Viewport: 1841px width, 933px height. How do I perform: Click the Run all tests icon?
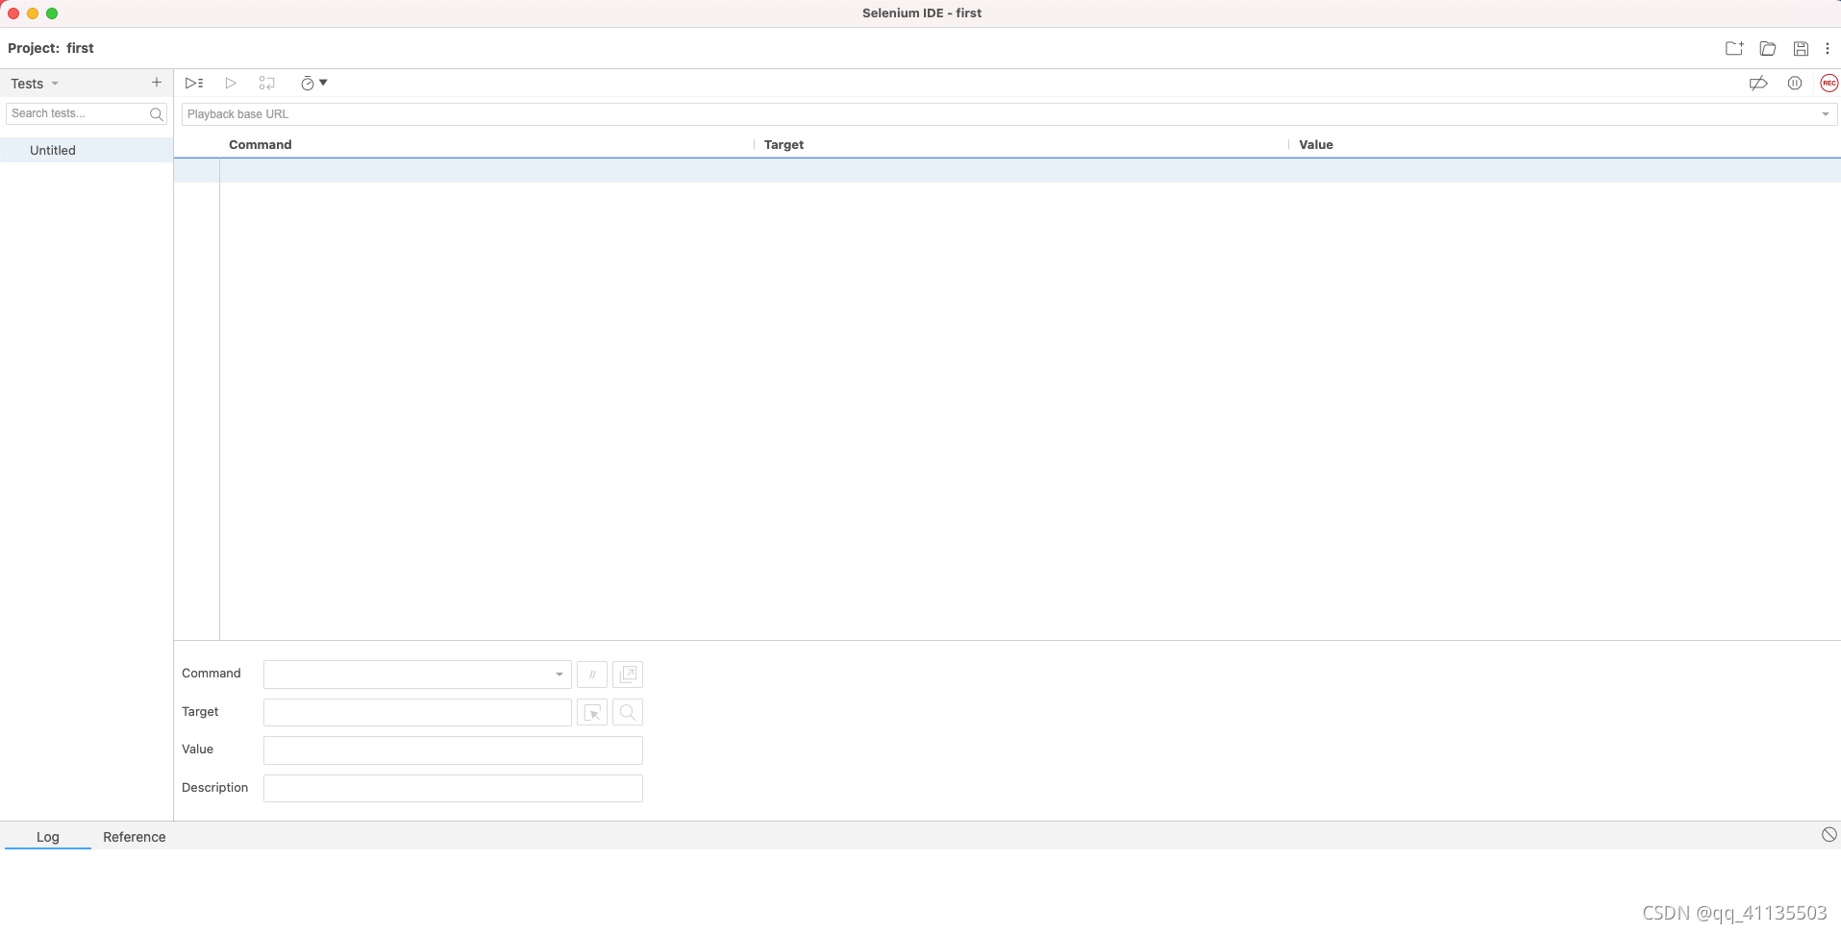pos(194,84)
